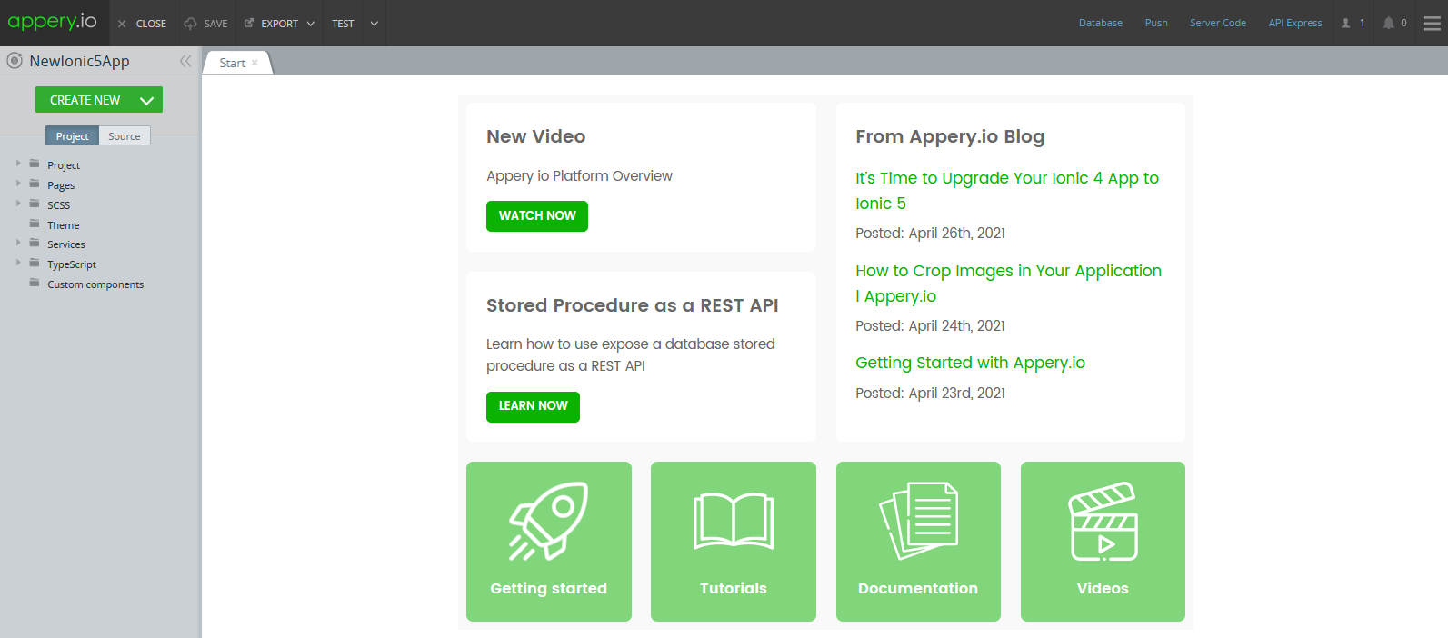Close the Start tab
Image resolution: width=1448 pixels, height=638 pixels.
pos(255,63)
